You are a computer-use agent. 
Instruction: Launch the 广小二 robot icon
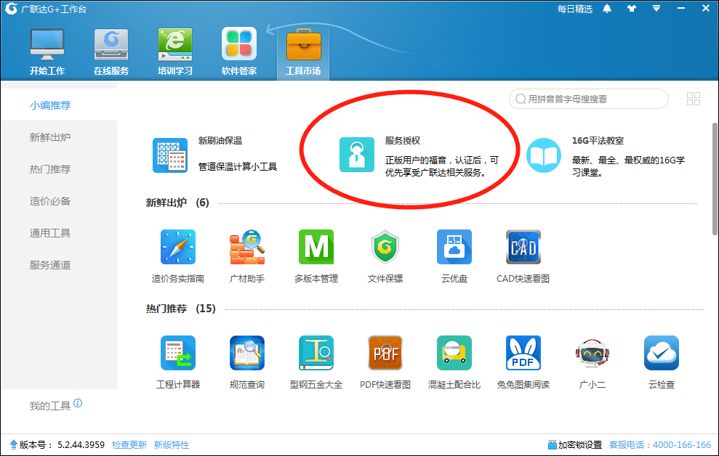point(593,353)
